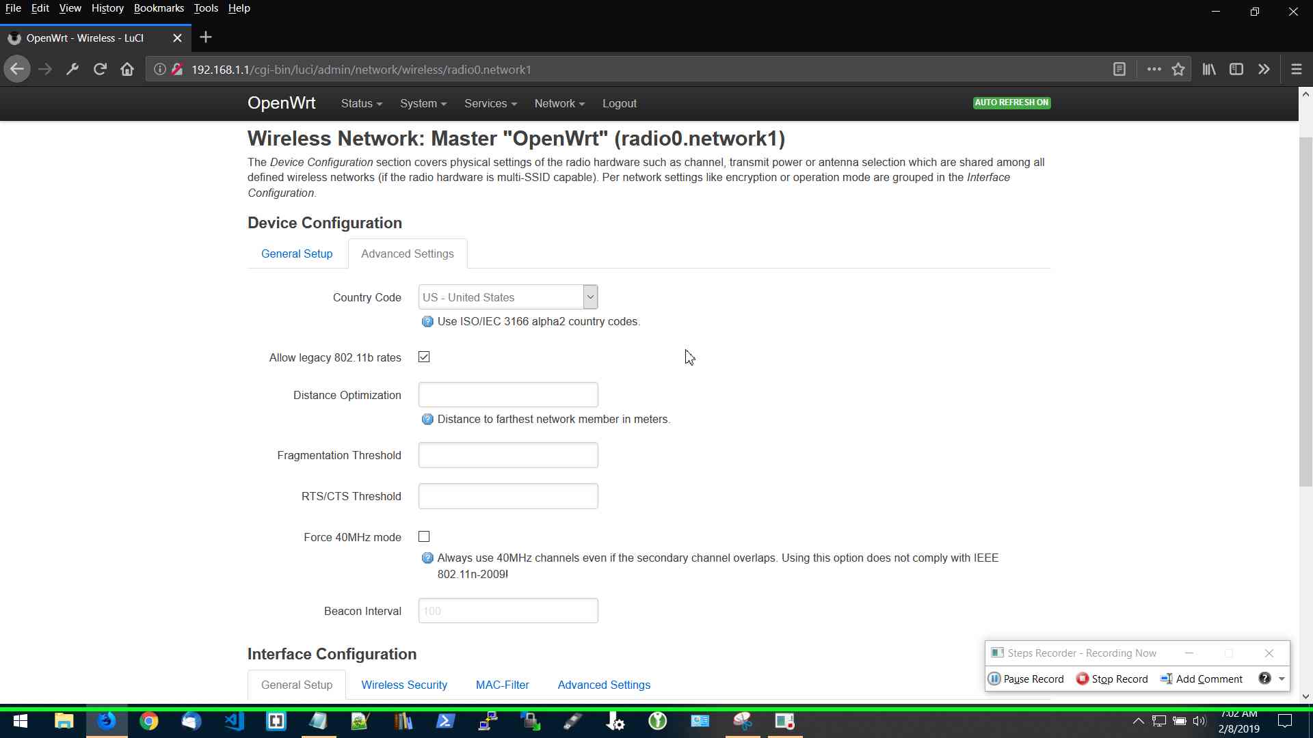Open the Wireless Security tab
This screenshot has width=1313, height=738.
click(404, 685)
